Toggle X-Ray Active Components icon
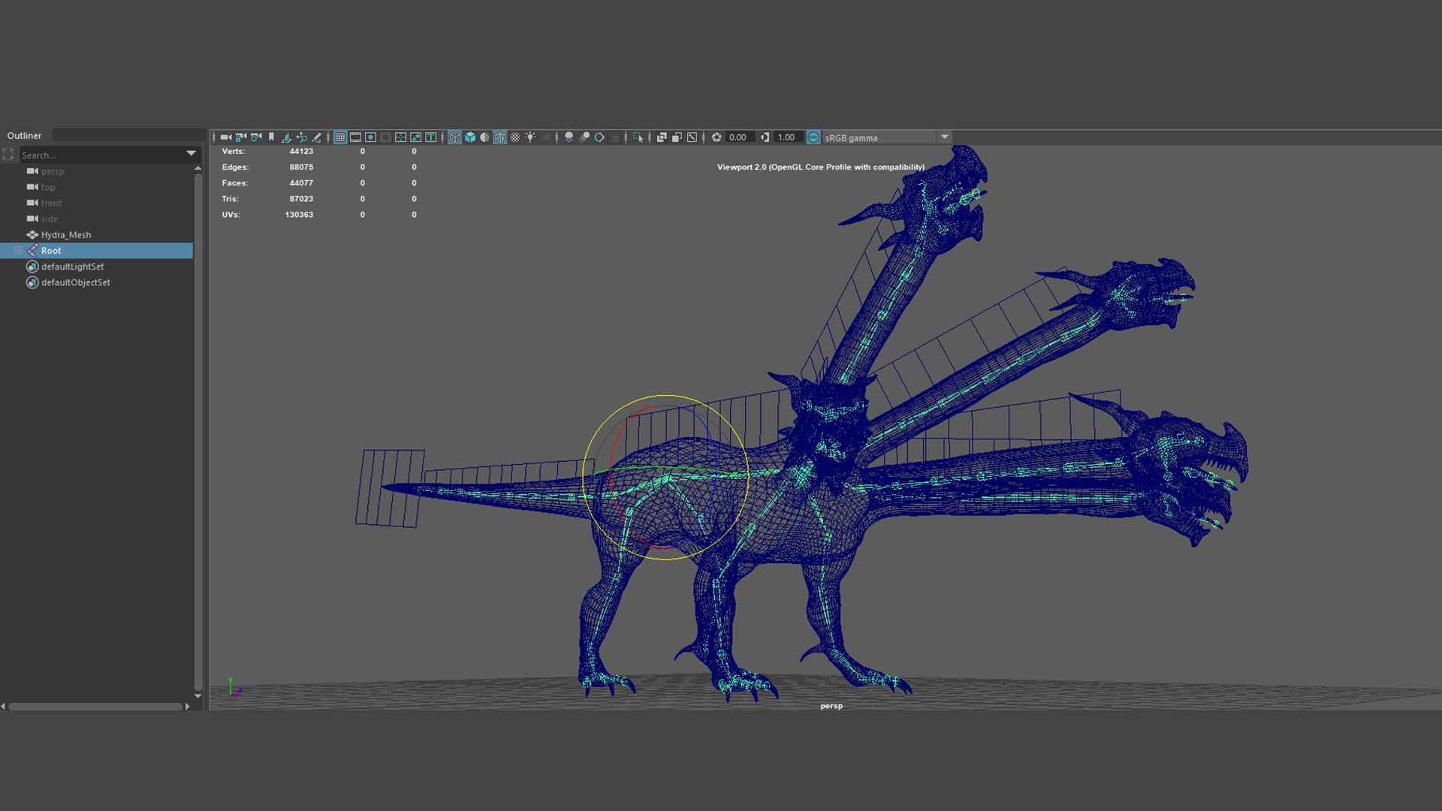The height and width of the screenshot is (811, 1442). click(x=676, y=137)
